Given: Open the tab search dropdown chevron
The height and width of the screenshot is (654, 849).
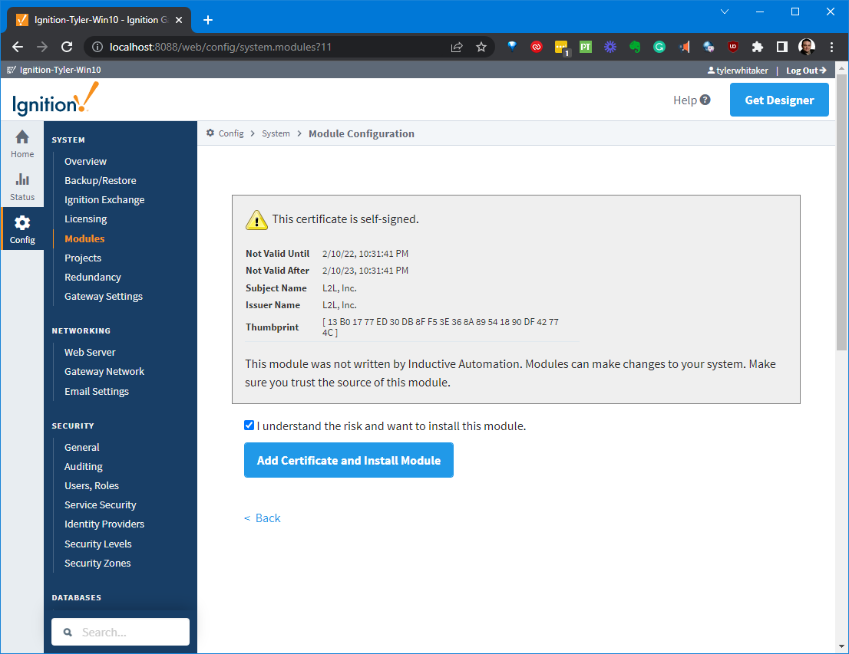Looking at the screenshot, I should (725, 12).
